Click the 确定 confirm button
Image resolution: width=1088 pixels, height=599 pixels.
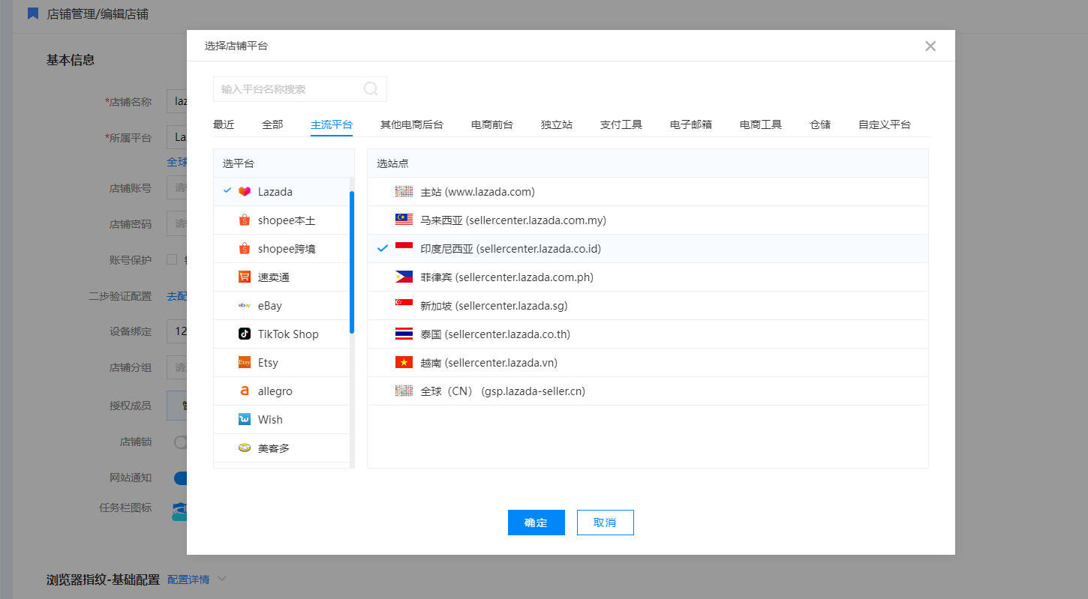[536, 523]
